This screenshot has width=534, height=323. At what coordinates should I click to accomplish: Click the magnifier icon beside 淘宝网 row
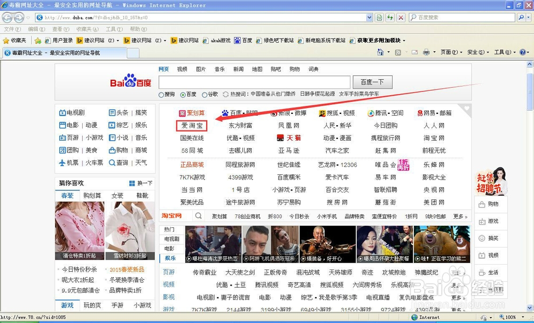pyautogui.click(x=198, y=216)
